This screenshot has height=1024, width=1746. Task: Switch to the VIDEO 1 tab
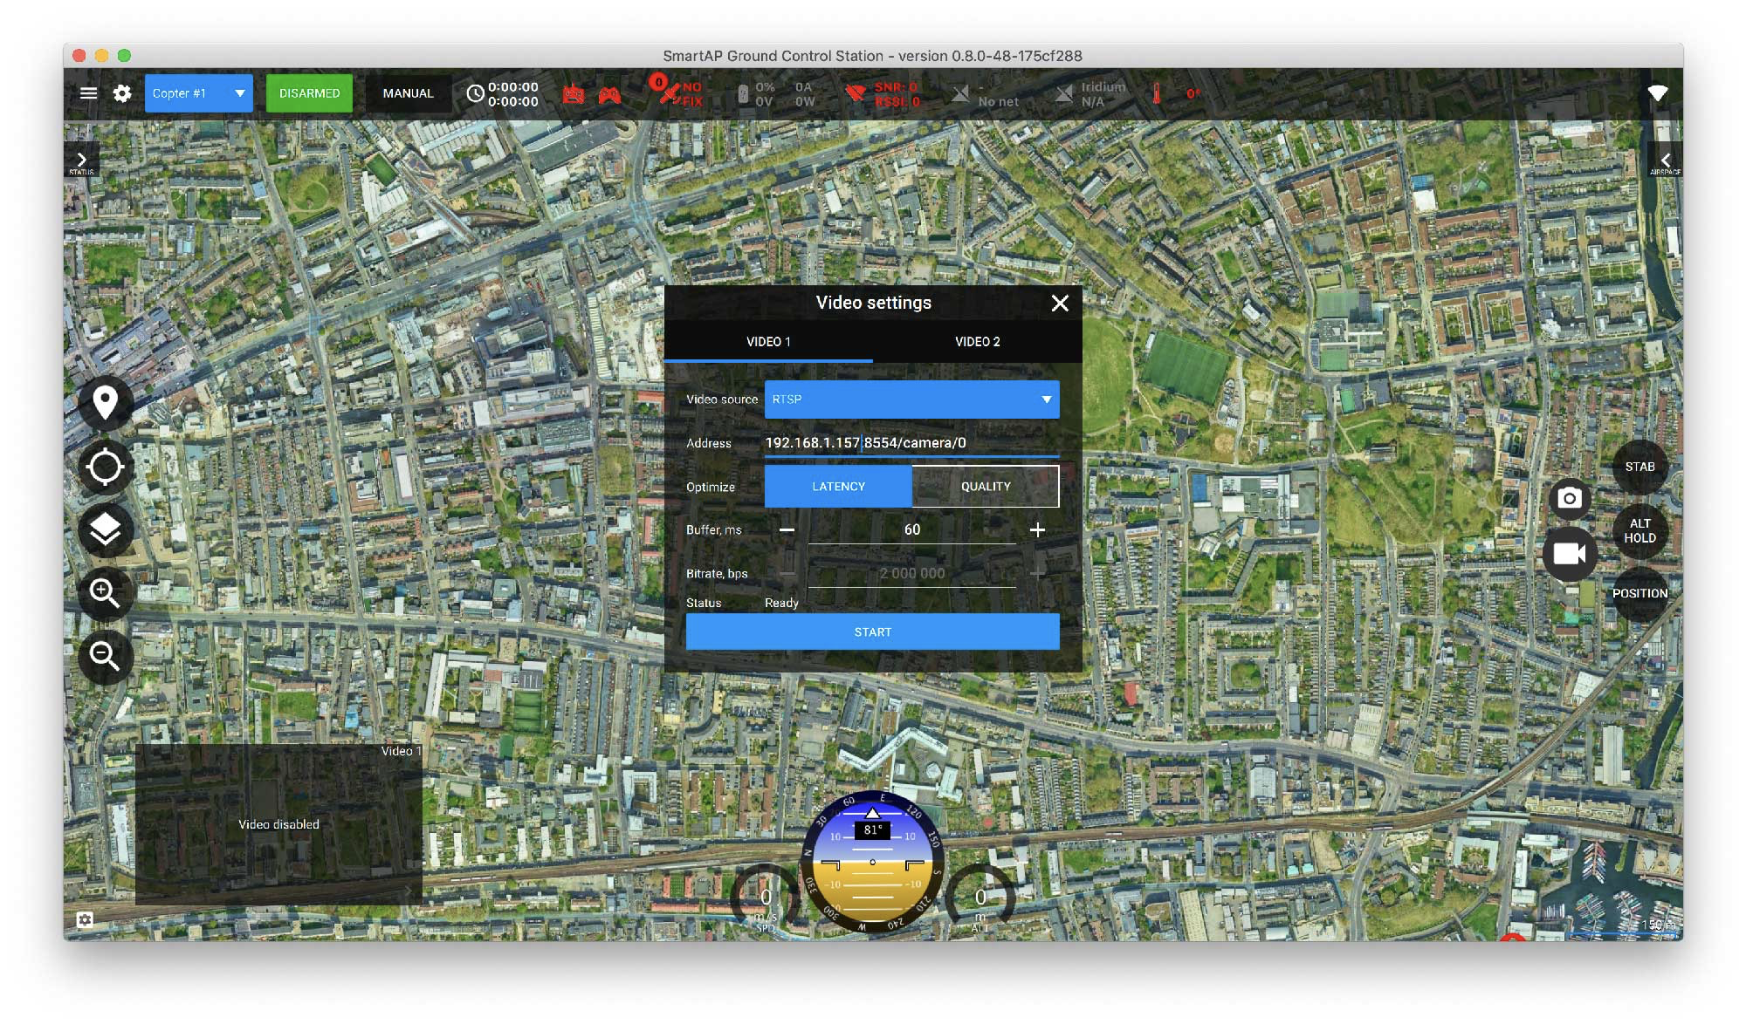[768, 342]
